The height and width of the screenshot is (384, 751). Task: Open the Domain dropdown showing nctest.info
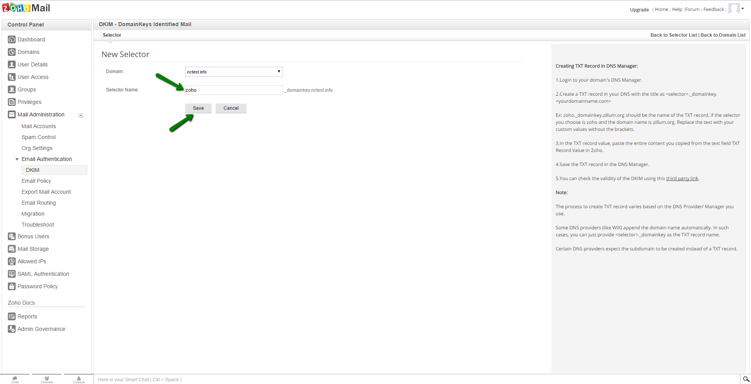coord(234,71)
